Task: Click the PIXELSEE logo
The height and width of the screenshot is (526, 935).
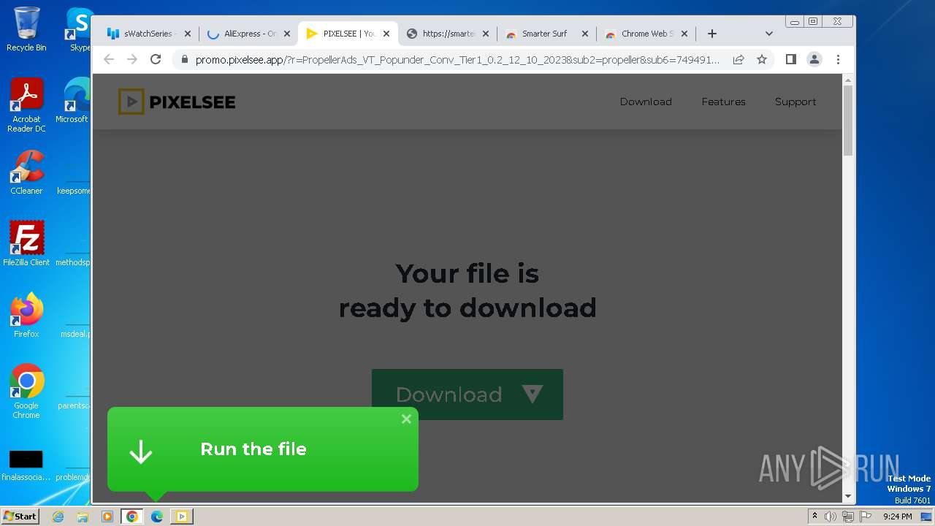Action: [x=177, y=102]
